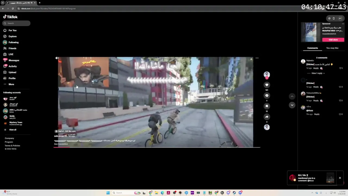
Task: Switch to the You may like tab
Action: tap(332, 48)
